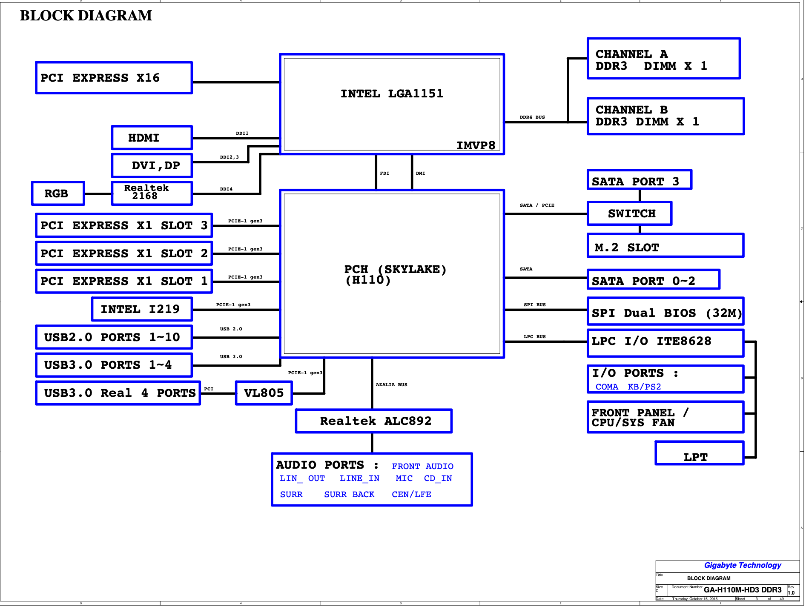Click the SATA PORT 0~2 block
Screen dimensions: 809x609
(x=654, y=279)
